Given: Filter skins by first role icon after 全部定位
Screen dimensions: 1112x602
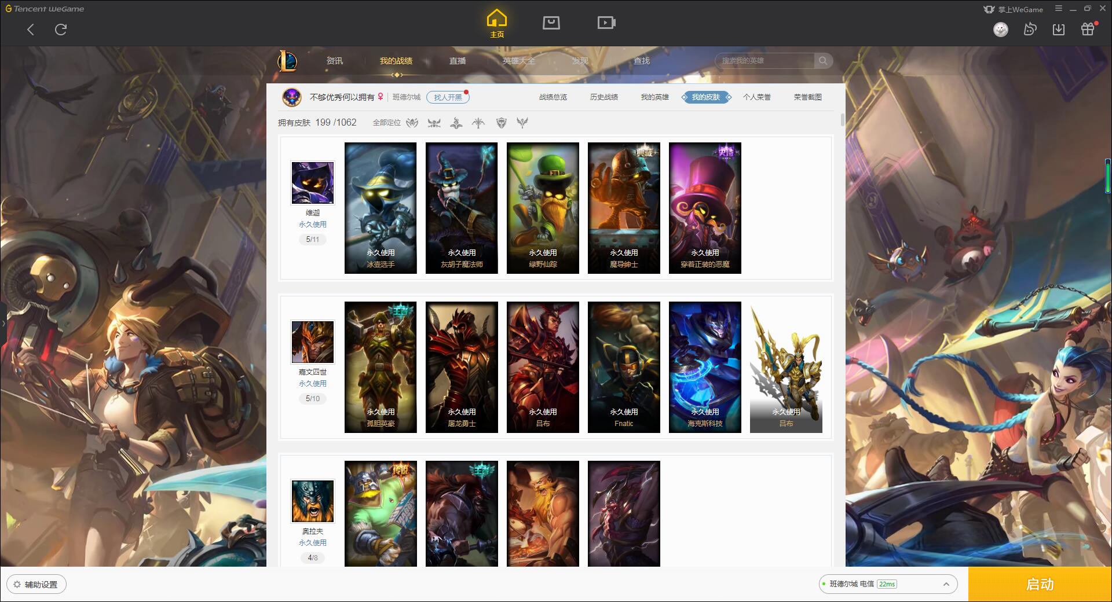Looking at the screenshot, I should 412,123.
